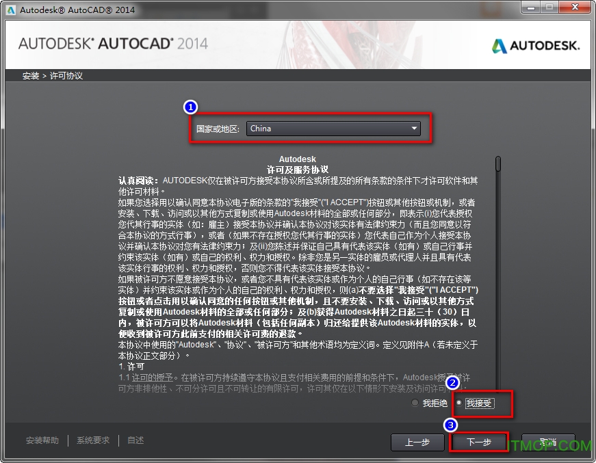Open the 自述 readme link

[x=135, y=440]
